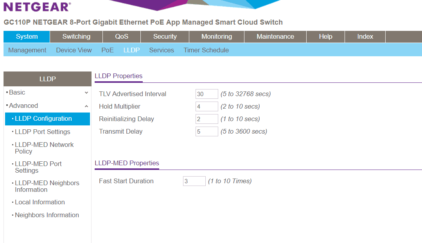Switch to the Monitoring tab
422x243 pixels.
(x=216, y=37)
